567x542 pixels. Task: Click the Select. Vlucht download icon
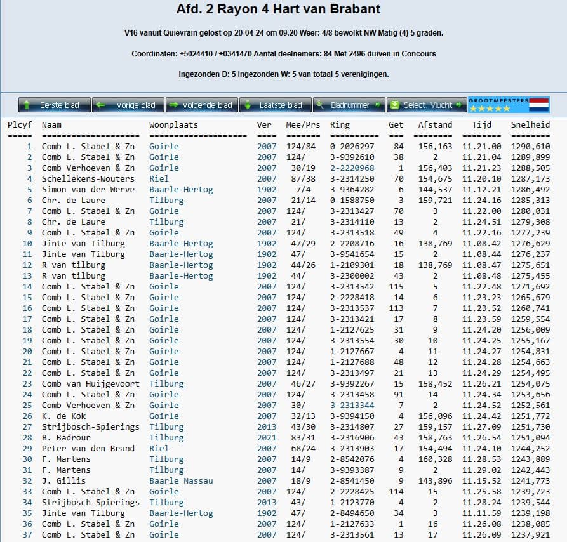(395, 105)
